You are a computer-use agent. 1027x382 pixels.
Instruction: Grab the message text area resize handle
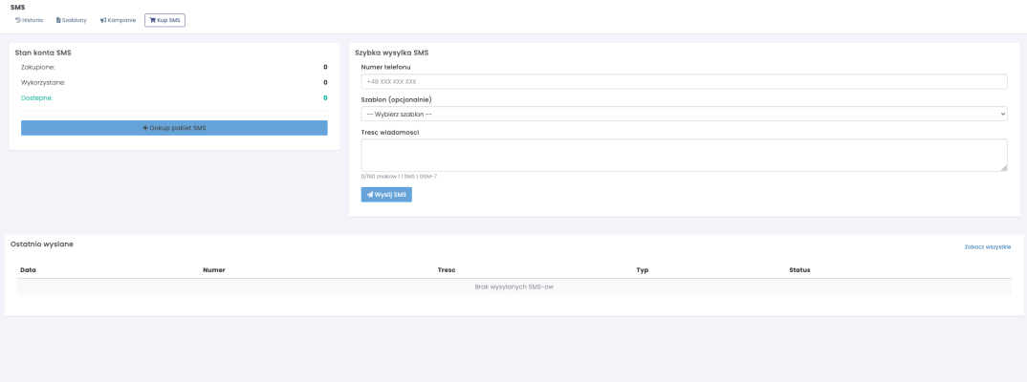click(x=1003, y=167)
